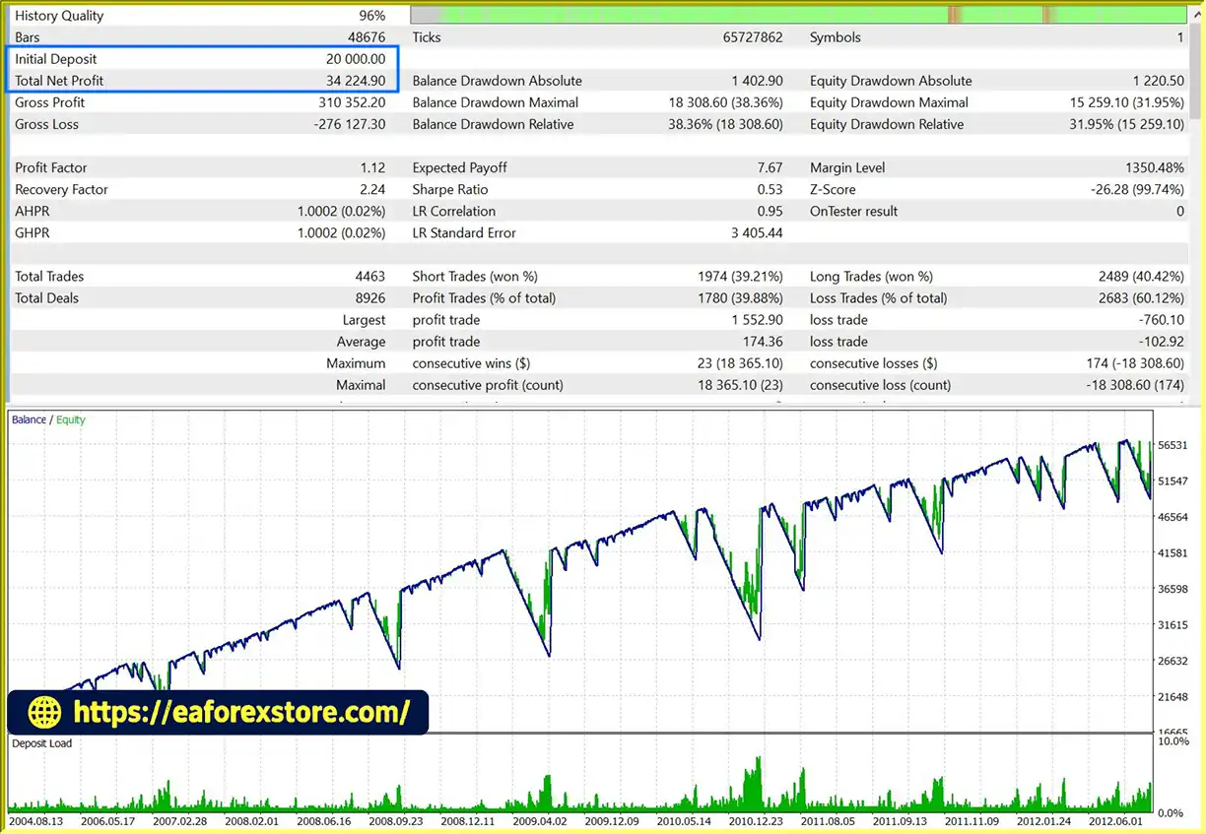This screenshot has width=1206, height=834.
Task: Click the Sharpe Ratio value 0.53
Action: (x=770, y=189)
